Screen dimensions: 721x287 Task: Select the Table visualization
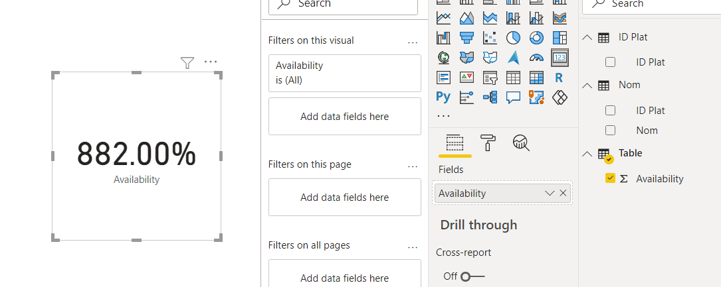[513, 78]
